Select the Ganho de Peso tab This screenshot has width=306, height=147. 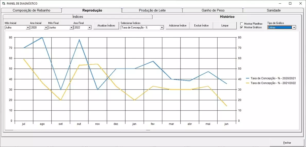(x=213, y=11)
